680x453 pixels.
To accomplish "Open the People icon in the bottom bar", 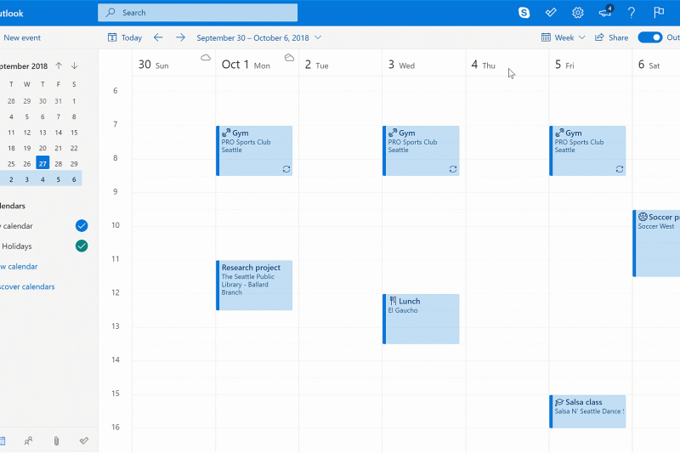I will [28, 441].
